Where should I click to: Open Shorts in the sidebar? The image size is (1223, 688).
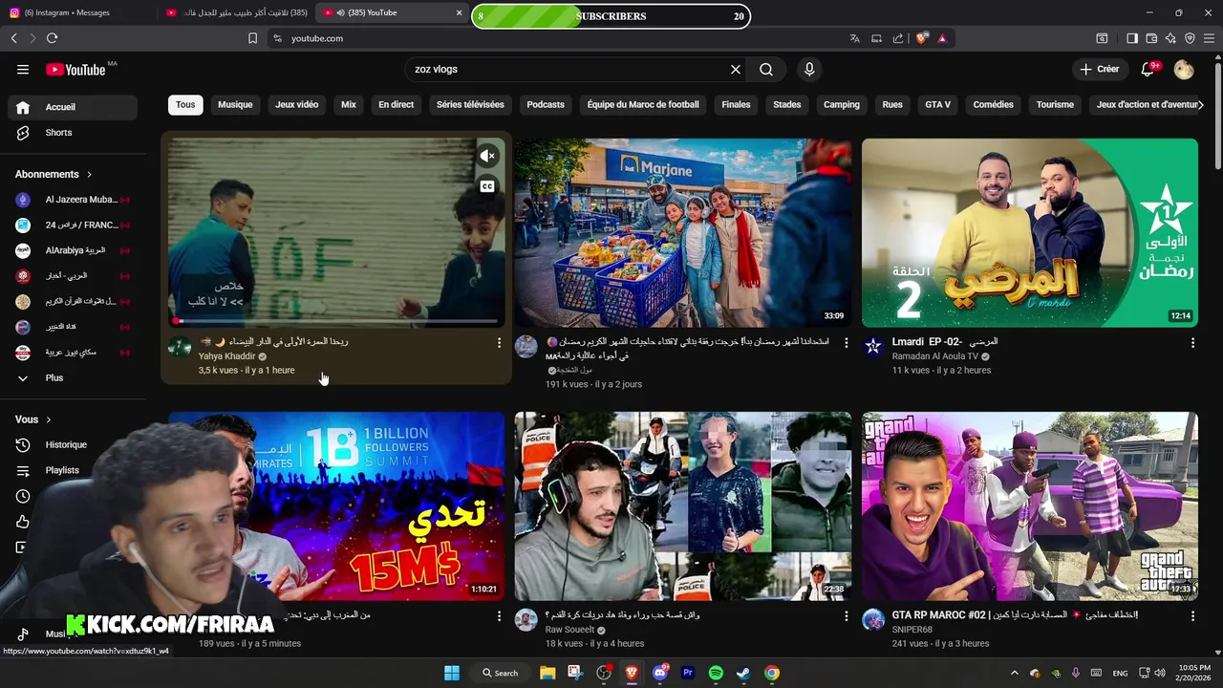[x=73, y=133]
